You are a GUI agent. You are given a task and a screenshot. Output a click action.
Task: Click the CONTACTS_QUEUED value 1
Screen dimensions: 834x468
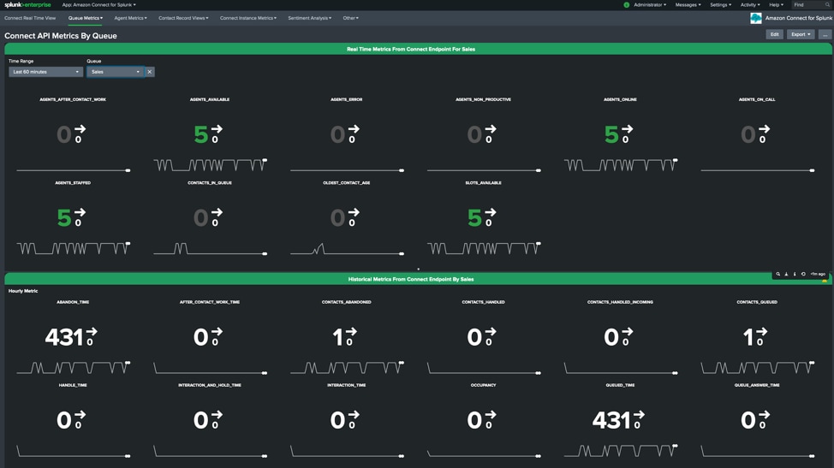coord(748,337)
